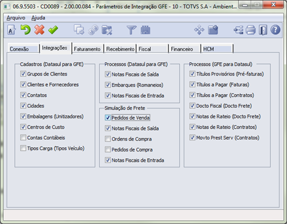Enable Ordens de Compra checkbox
The image size is (287, 224).
pyautogui.click(x=108, y=139)
